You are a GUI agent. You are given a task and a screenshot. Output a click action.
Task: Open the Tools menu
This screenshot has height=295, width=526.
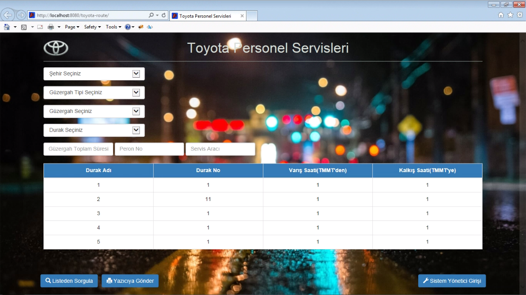(x=113, y=27)
